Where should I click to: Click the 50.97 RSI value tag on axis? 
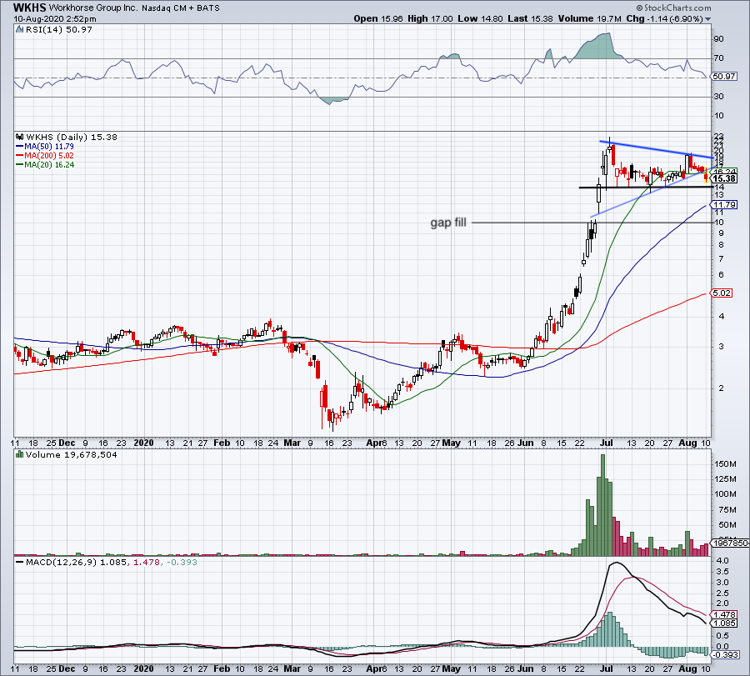pos(724,76)
